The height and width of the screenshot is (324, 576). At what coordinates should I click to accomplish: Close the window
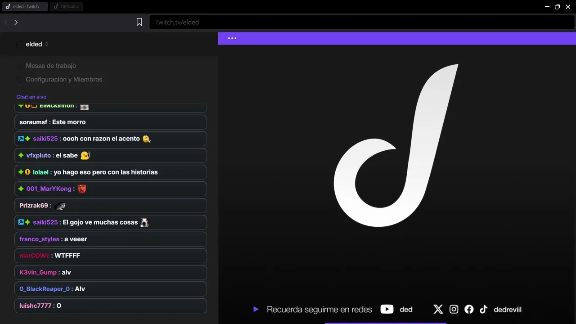[568, 7]
